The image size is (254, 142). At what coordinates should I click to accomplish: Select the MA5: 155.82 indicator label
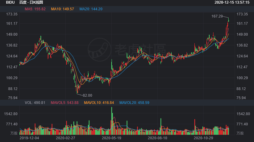pyautogui.click(x=35, y=9)
